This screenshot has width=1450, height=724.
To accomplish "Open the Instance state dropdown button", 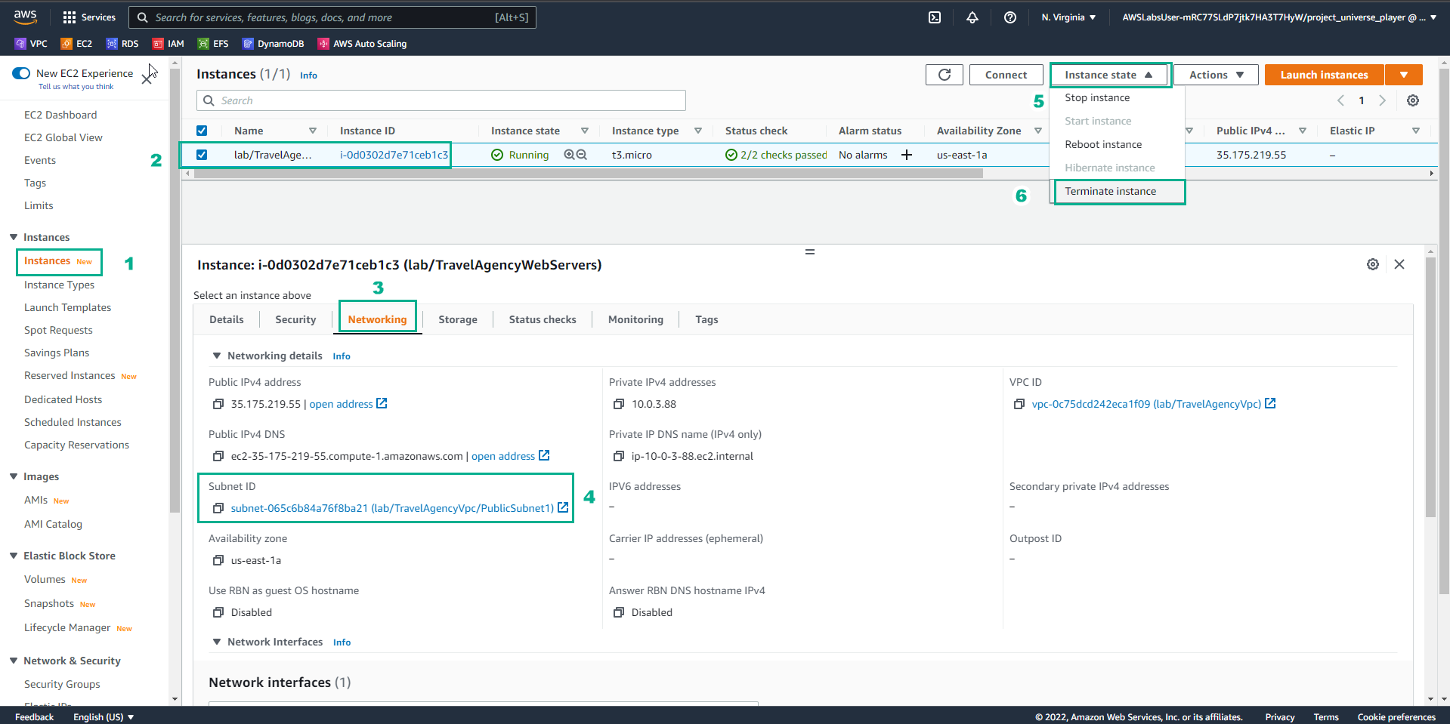I will tap(1108, 75).
